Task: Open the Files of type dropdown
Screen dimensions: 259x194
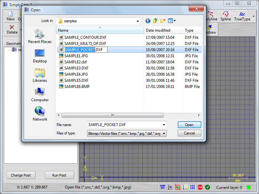Action: [164, 133]
